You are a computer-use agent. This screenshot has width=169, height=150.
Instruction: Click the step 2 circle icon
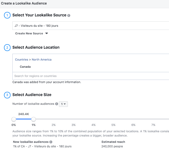tap(7, 48)
